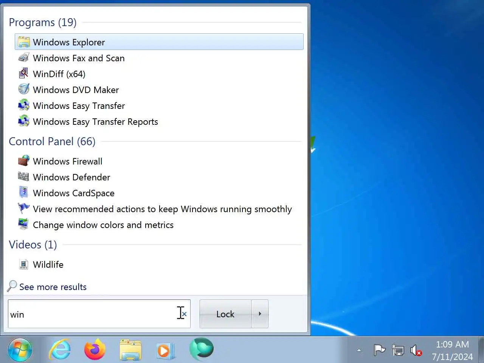Select "Change window colors and metrics" text

coord(103,225)
